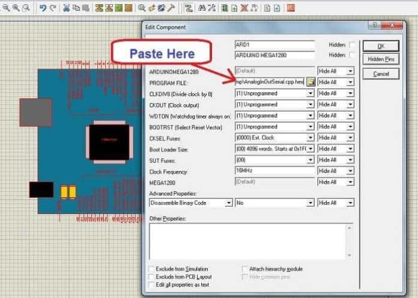Image resolution: width=418 pixels, height=298 pixels.
Task: Click the PROGRAM FILE path field
Action: [x=270, y=82]
